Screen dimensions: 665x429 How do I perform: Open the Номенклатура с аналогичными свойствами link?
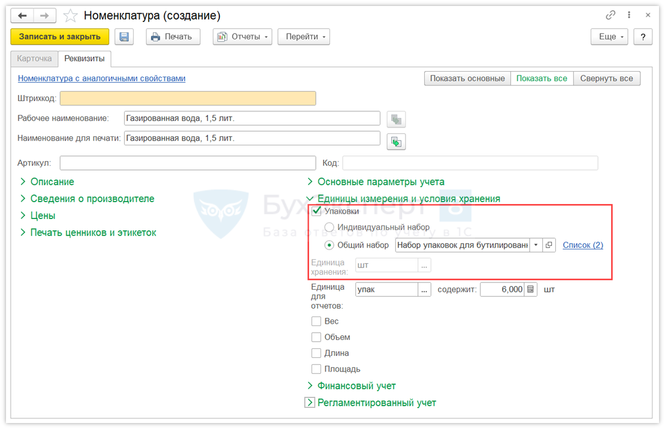[102, 78]
